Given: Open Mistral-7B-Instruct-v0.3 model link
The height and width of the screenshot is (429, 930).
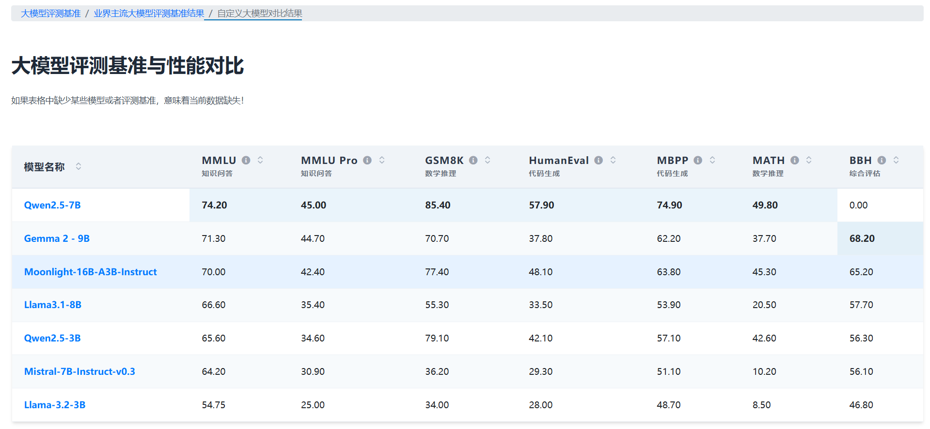Looking at the screenshot, I should click(79, 371).
